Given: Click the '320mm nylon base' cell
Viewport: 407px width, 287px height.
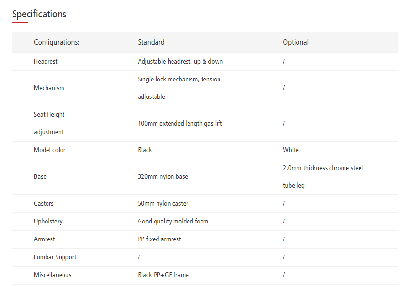Looking at the screenshot, I should pos(163,177).
